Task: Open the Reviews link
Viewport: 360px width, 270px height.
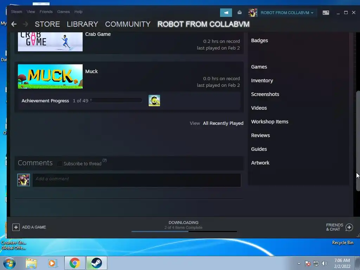Action: [x=261, y=135]
